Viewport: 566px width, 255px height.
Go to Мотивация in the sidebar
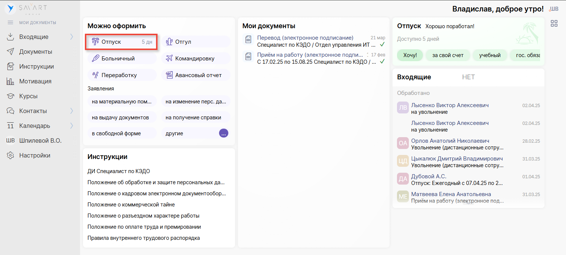click(35, 82)
